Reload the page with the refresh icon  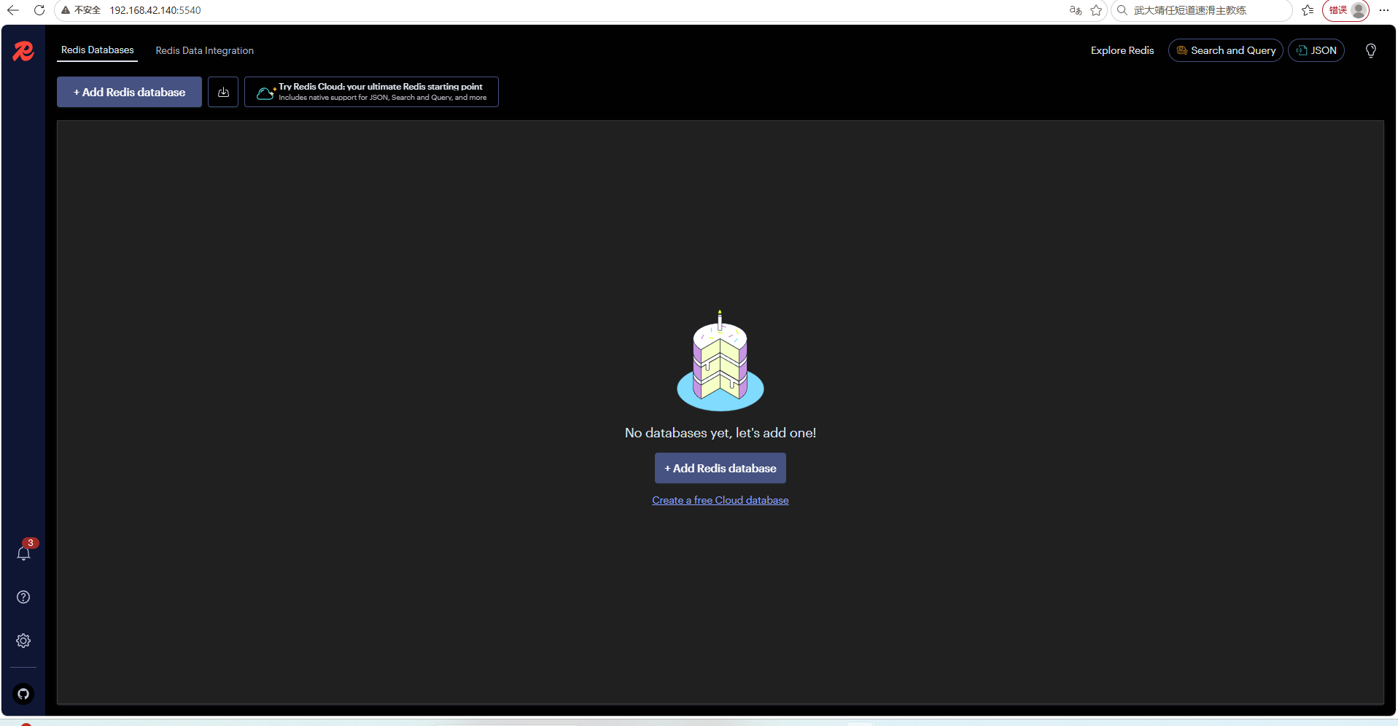click(39, 10)
